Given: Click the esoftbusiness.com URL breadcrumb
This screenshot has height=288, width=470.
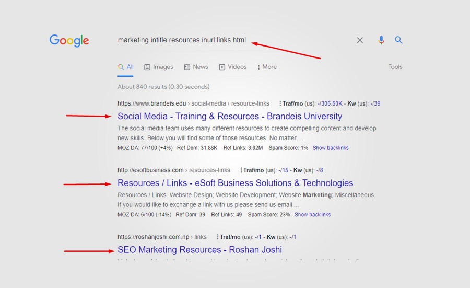Looking at the screenshot, I should coord(174,170).
